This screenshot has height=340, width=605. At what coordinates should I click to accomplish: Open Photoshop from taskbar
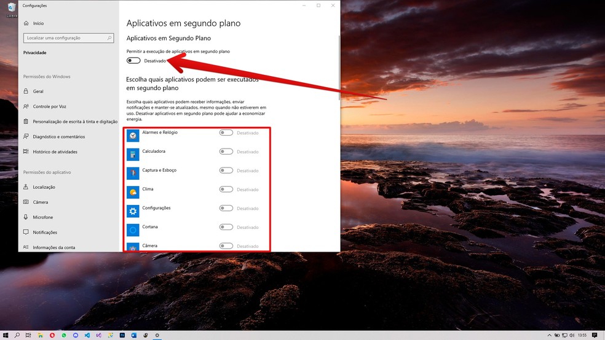click(x=122, y=335)
